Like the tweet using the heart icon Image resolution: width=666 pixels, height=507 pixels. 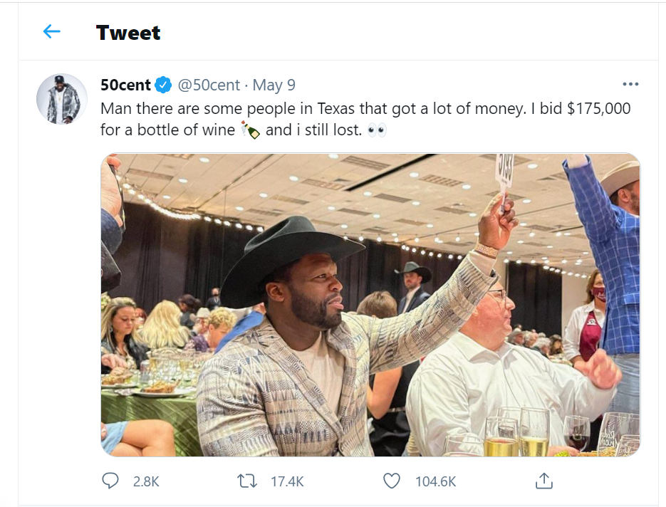[x=390, y=481]
